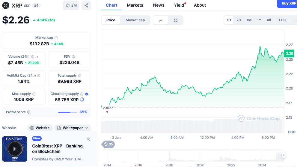Open the Whitepaper dropdown

tap(73, 128)
